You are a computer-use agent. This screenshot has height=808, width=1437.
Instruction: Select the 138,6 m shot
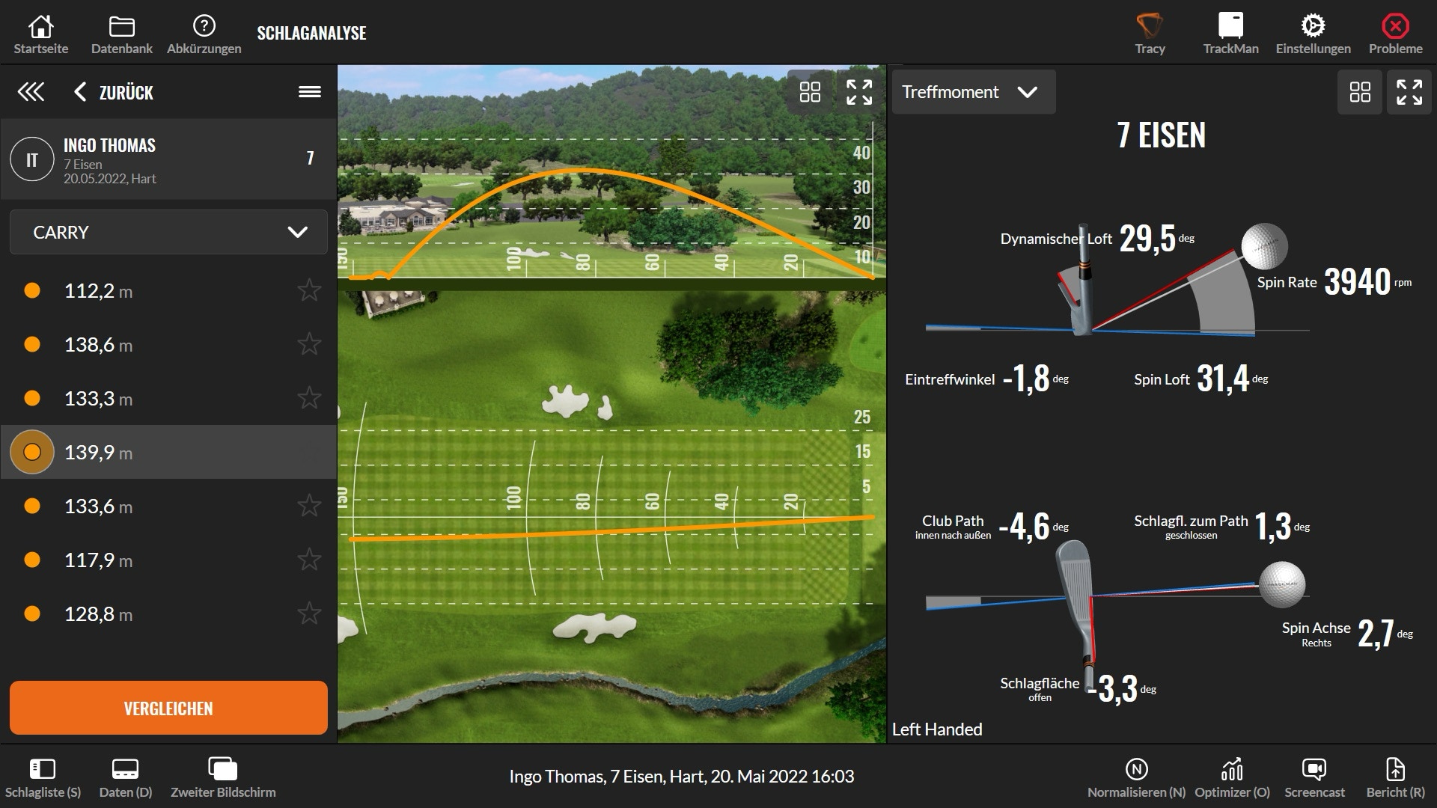coord(168,344)
